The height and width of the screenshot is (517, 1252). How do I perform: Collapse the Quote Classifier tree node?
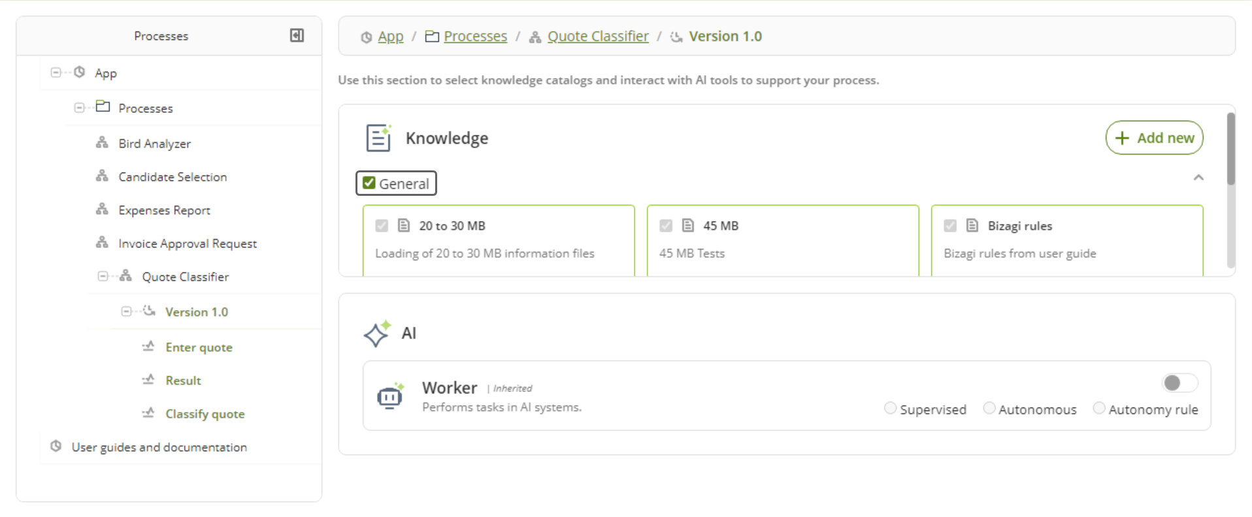point(103,276)
